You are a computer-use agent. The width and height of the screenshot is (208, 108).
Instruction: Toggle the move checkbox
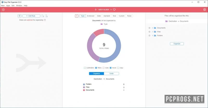(x=110, y=68)
